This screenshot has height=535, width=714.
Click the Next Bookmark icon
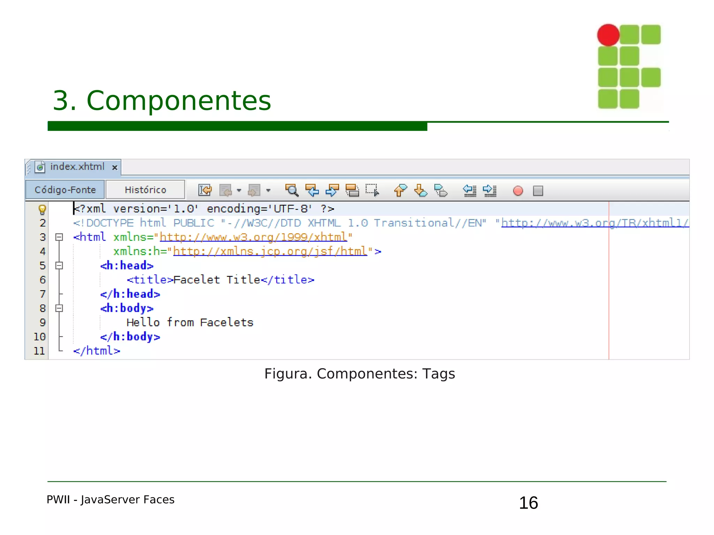(x=420, y=191)
